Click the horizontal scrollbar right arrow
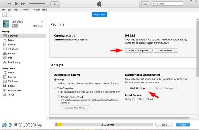Viewport: 199px width, 130px height. pos(195,118)
